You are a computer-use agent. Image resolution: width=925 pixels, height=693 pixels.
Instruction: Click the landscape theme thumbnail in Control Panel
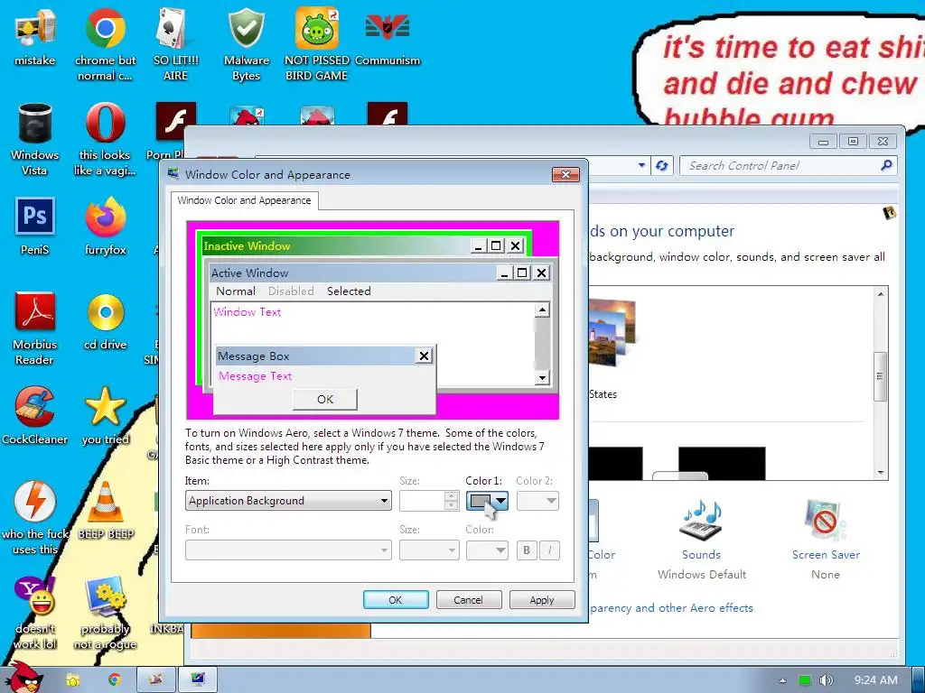pos(613,331)
